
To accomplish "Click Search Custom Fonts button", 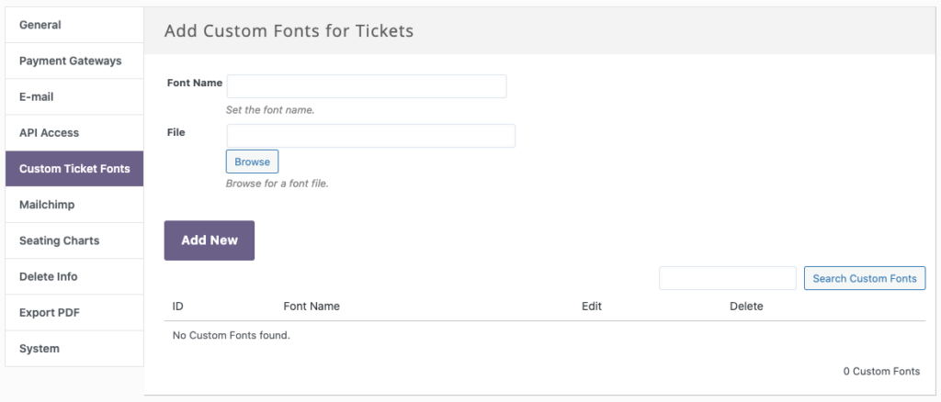I will pyautogui.click(x=865, y=278).
